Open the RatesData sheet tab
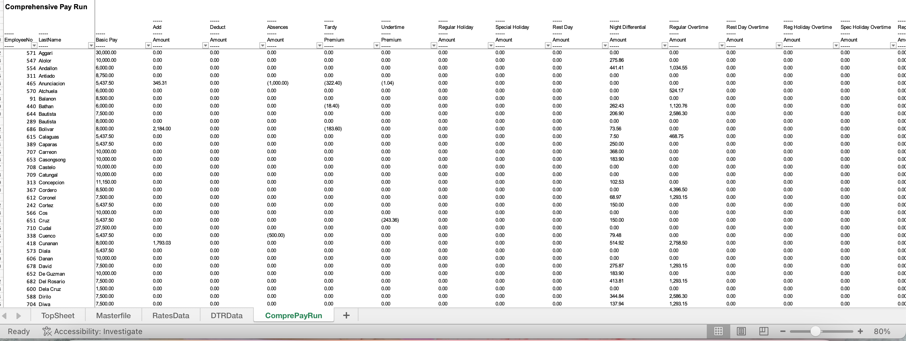The height and width of the screenshot is (341, 906). point(171,315)
